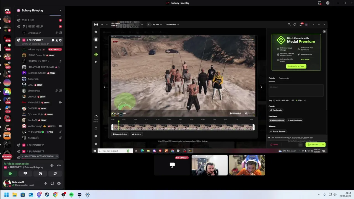
Task: Click the EN DIRECT badge next to sskava
Action: coord(55,49)
